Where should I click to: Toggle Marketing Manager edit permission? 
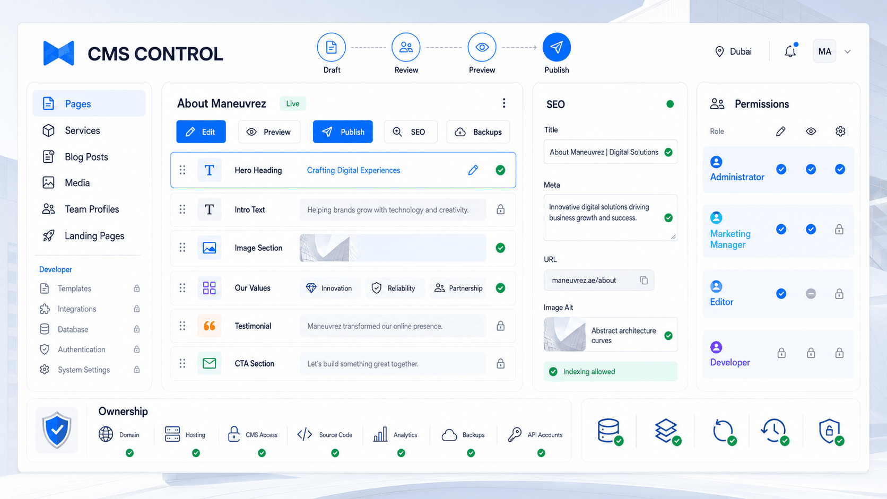point(781,229)
